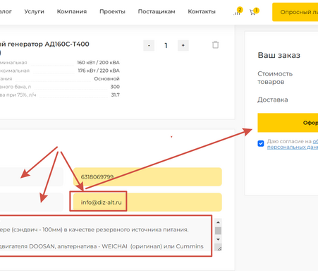318x271 pixels.
Task: Open the Постащикам menu item
Action: click(x=157, y=11)
